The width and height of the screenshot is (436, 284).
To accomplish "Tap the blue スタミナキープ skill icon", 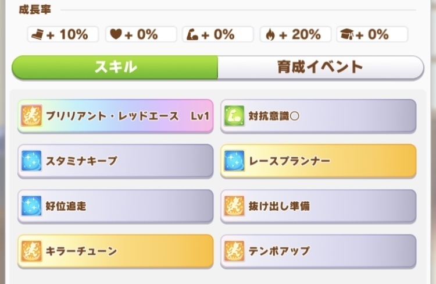I will coord(31,161).
